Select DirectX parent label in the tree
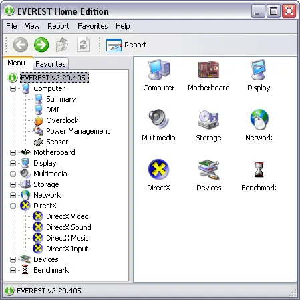Screen dimensions: 300x300 tap(45, 206)
